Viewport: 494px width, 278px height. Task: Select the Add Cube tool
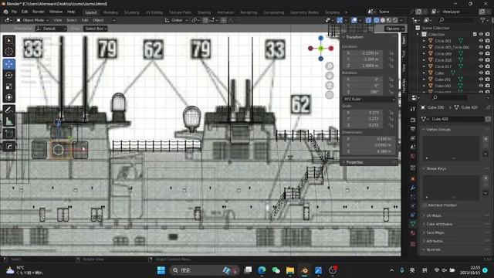(x=8, y=134)
